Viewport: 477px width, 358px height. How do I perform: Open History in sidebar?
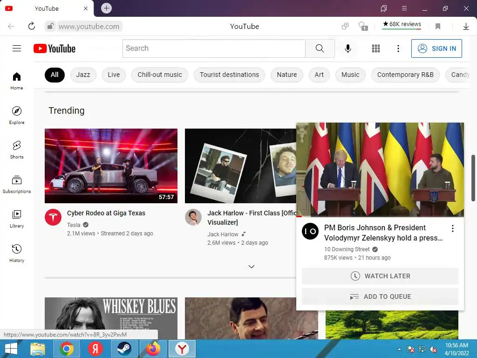(17, 253)
